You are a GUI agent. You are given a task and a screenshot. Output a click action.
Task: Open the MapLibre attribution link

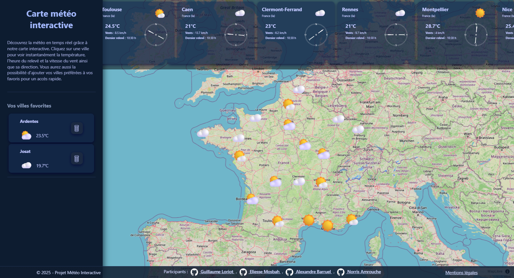[x=495, y=272]
